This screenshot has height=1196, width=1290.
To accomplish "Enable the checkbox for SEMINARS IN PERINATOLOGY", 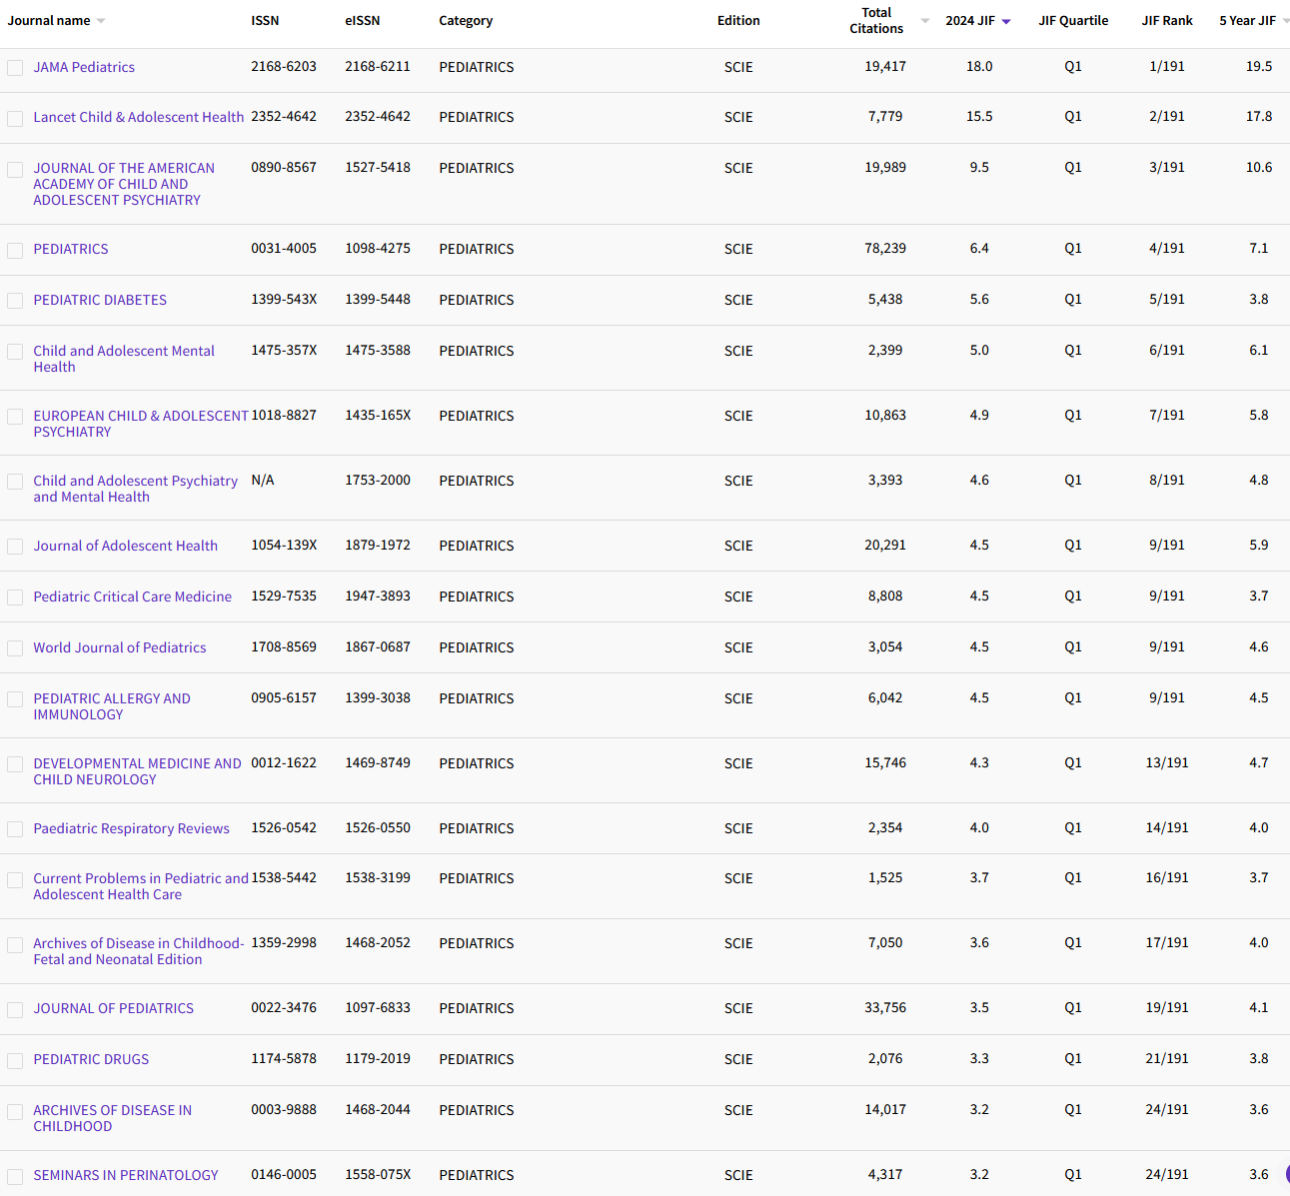I will click(15, 1176).
